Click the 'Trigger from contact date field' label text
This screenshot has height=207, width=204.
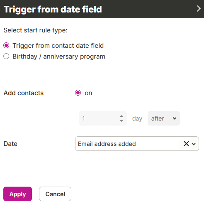[x=58, y=46]
